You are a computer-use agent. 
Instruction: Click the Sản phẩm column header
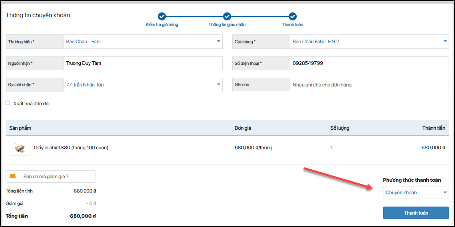(x=20, y=128)
